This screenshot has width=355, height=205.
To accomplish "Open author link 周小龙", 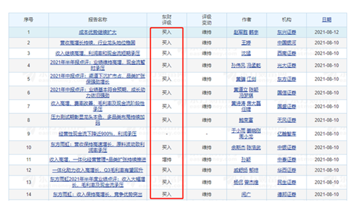I will click(x=246, y=137).
